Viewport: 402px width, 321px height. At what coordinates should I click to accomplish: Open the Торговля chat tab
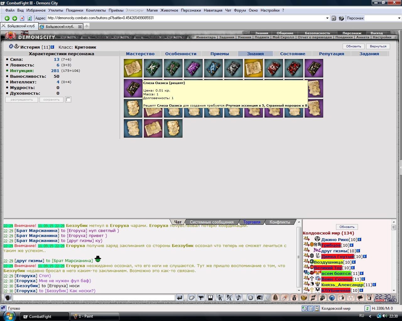pyautogui.click(x=252, y=222)
